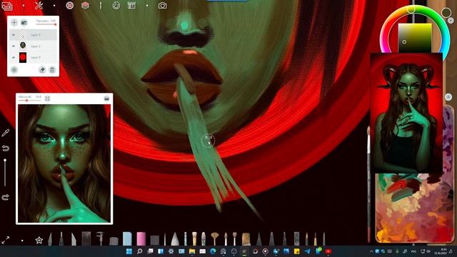Hide the top layer via eye icon
The height and width of the screenshot is (257, 457).
(13, 35)
